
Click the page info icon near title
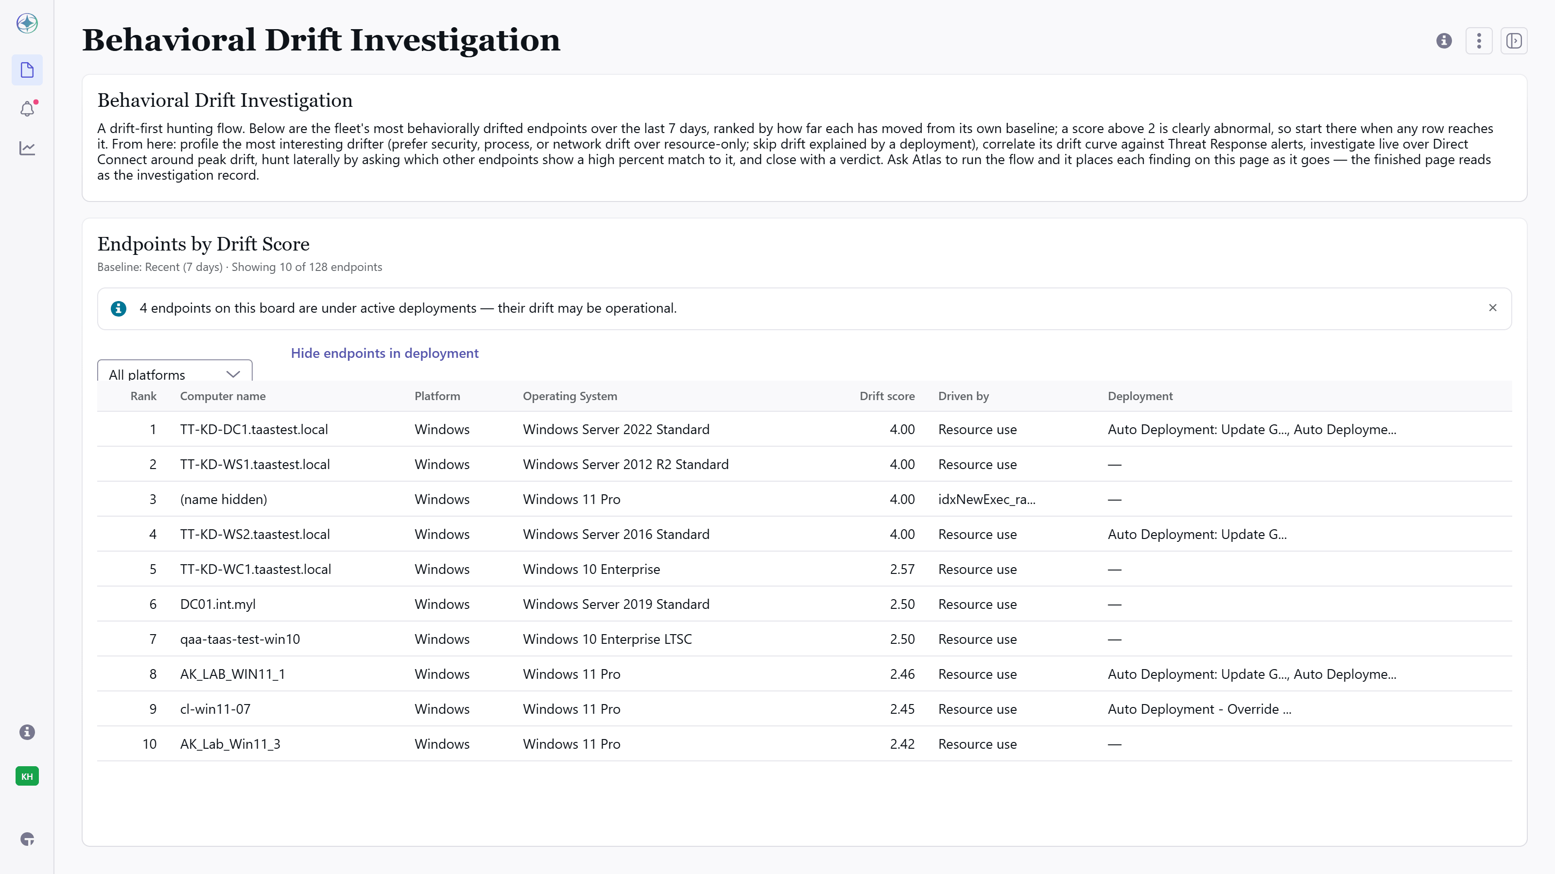click(1444, 40)
